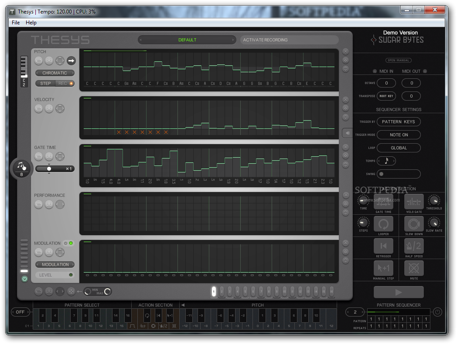Select pattern slot 2

tap(222, 291)
